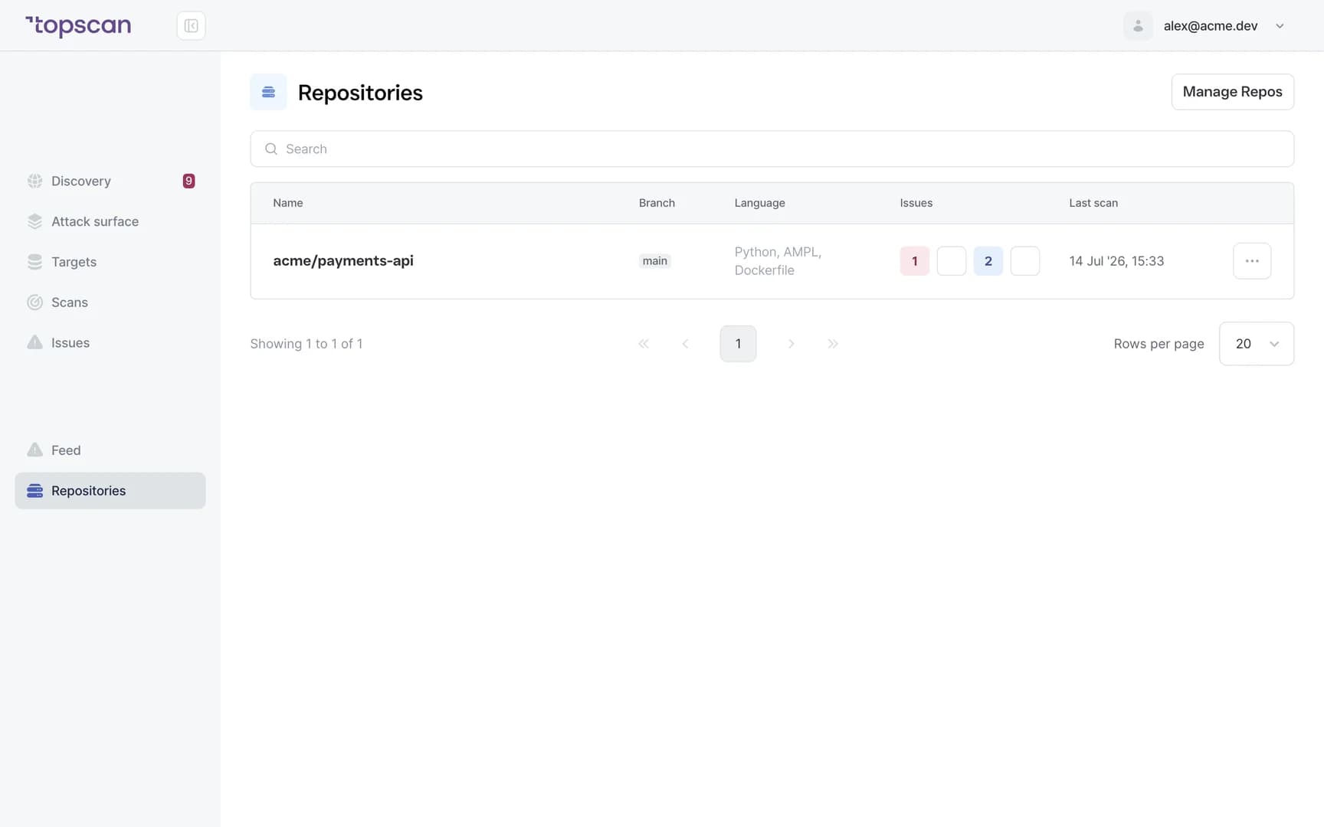Viewport: 1324px width, 827px height.
Task: Click the topscan logo
Action: [x=78, y=26]
